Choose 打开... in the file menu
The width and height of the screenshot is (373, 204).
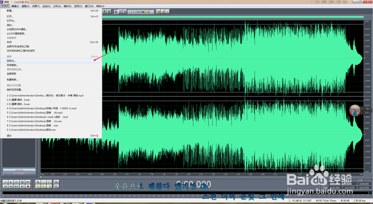tap(51, 16)
